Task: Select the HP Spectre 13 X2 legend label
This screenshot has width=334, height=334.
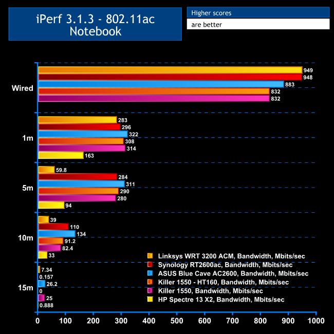Action: point(221,300)
